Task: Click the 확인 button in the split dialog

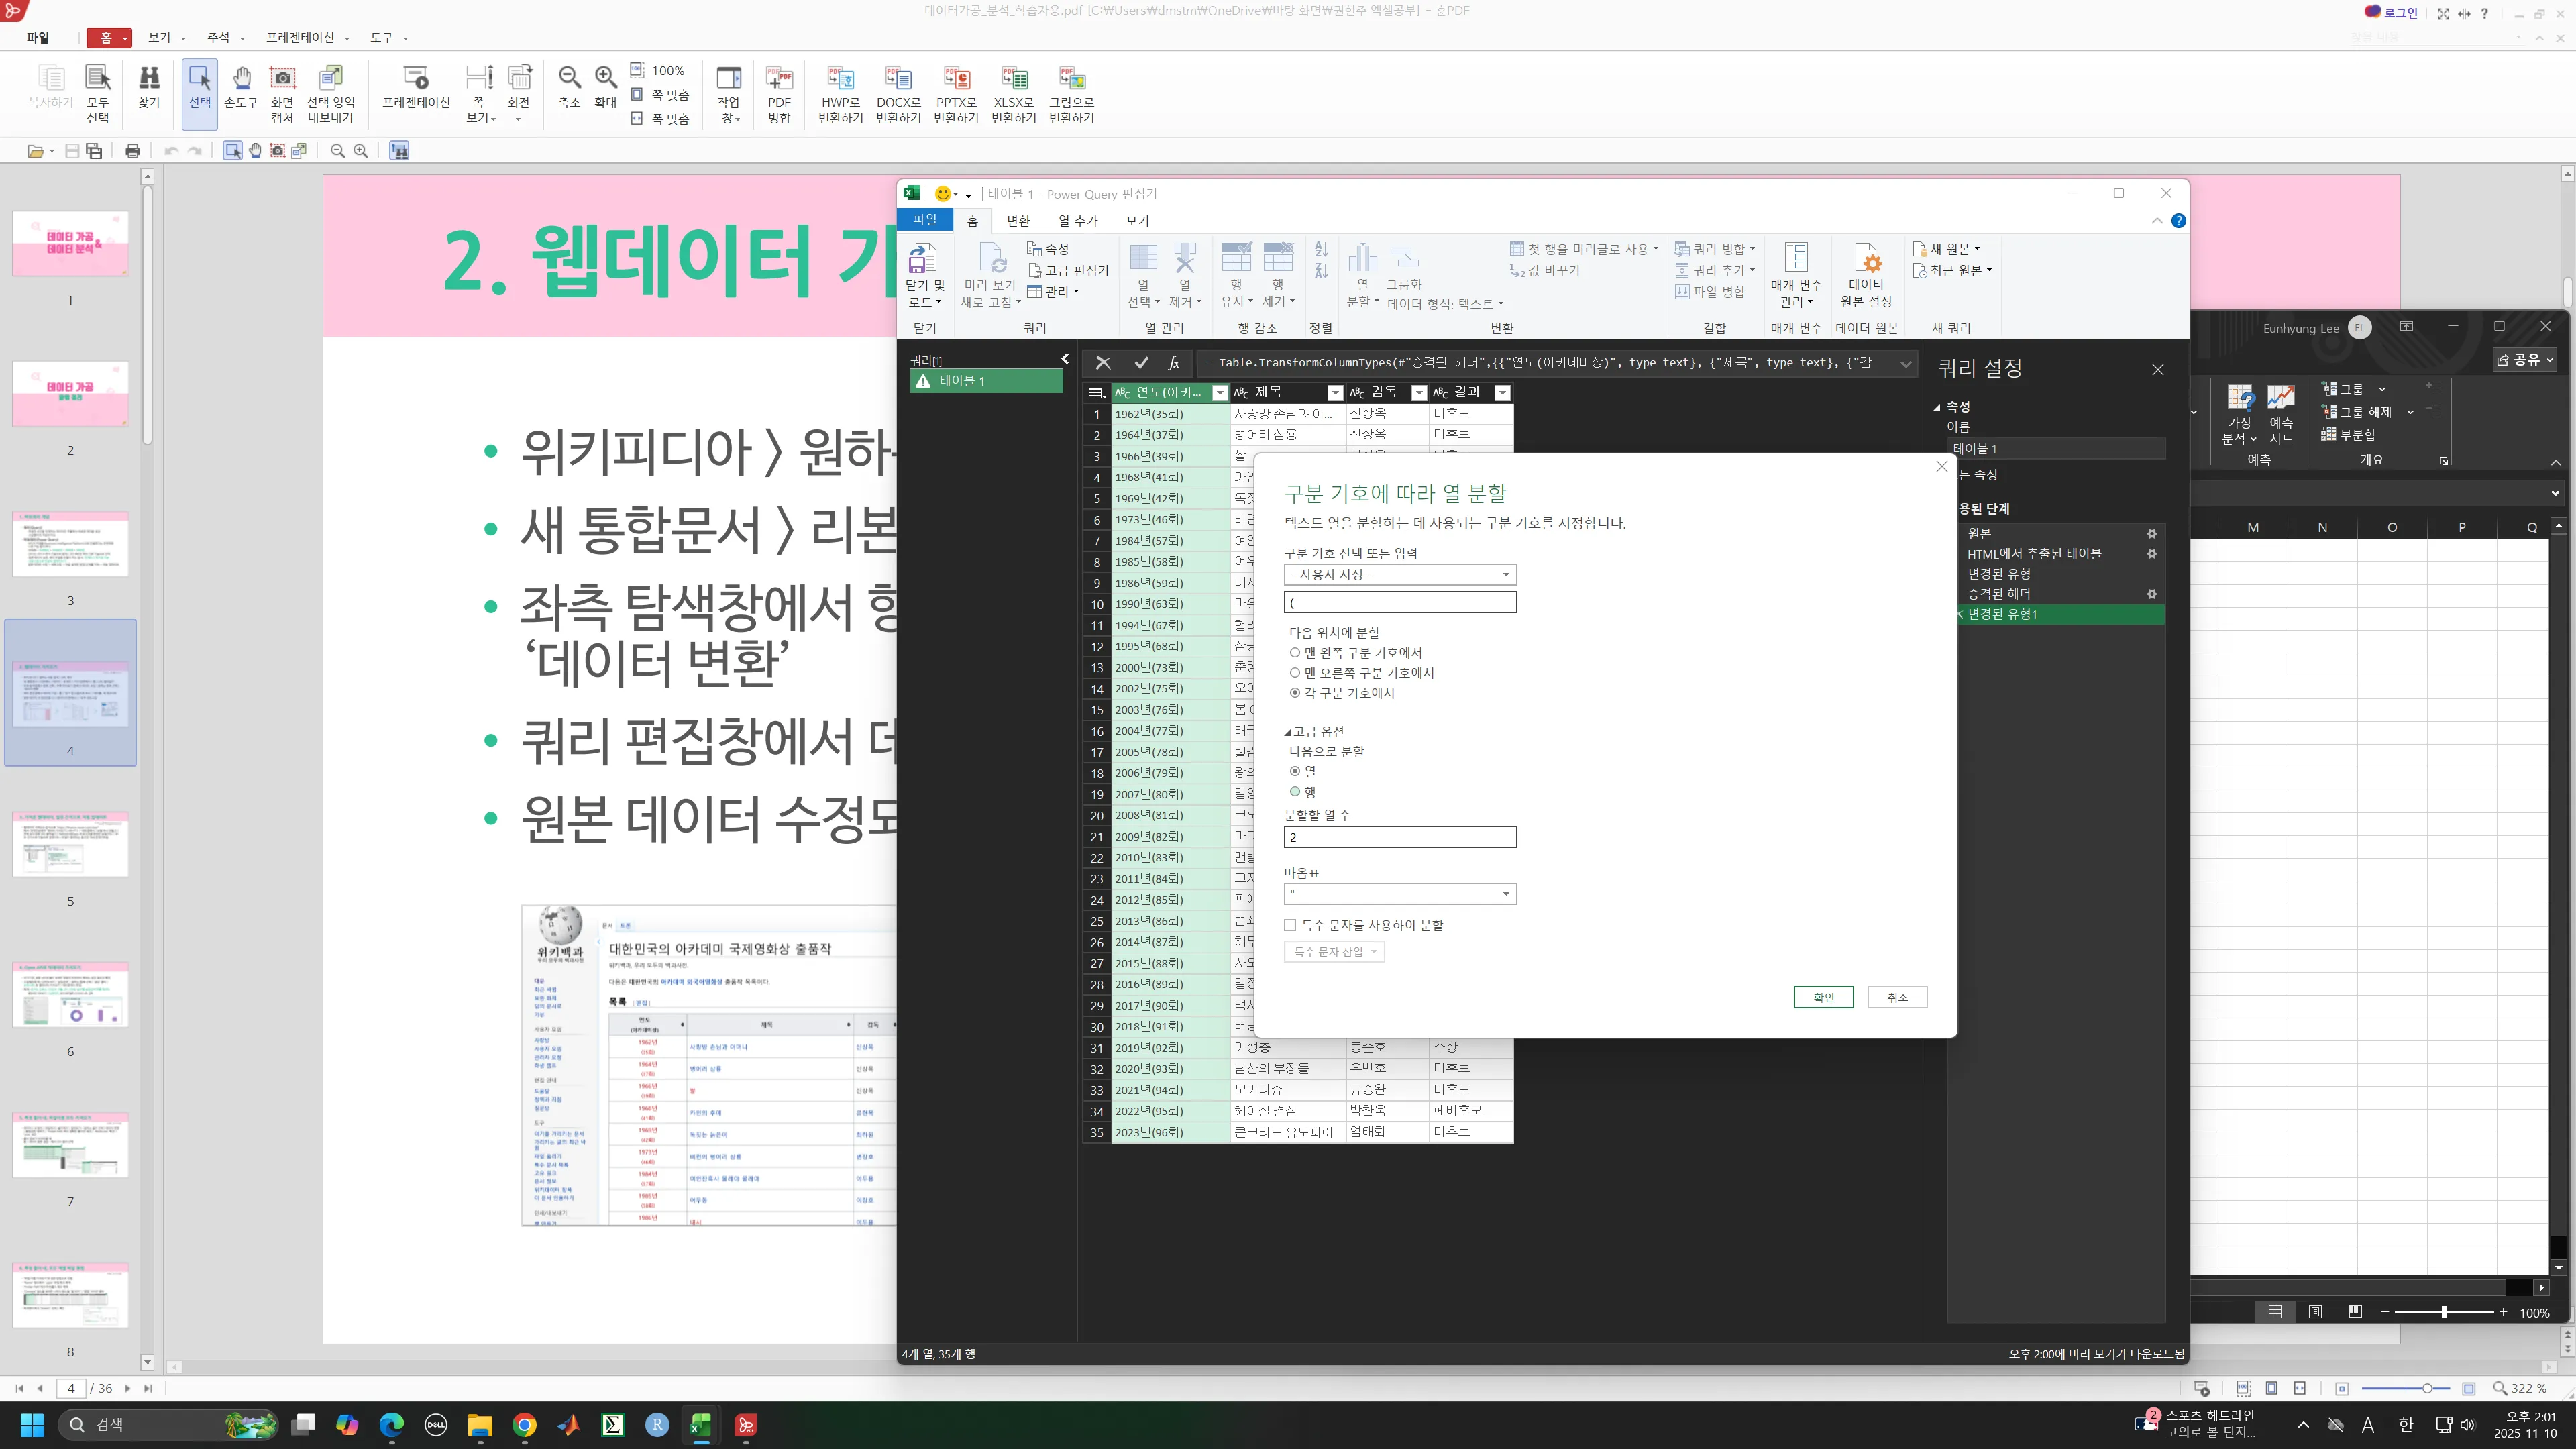Action: (1823, 997)
